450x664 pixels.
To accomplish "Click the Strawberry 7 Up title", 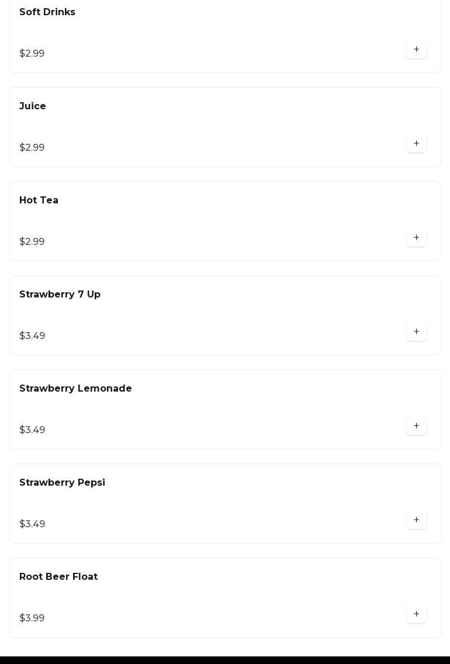I will [60, 295].
